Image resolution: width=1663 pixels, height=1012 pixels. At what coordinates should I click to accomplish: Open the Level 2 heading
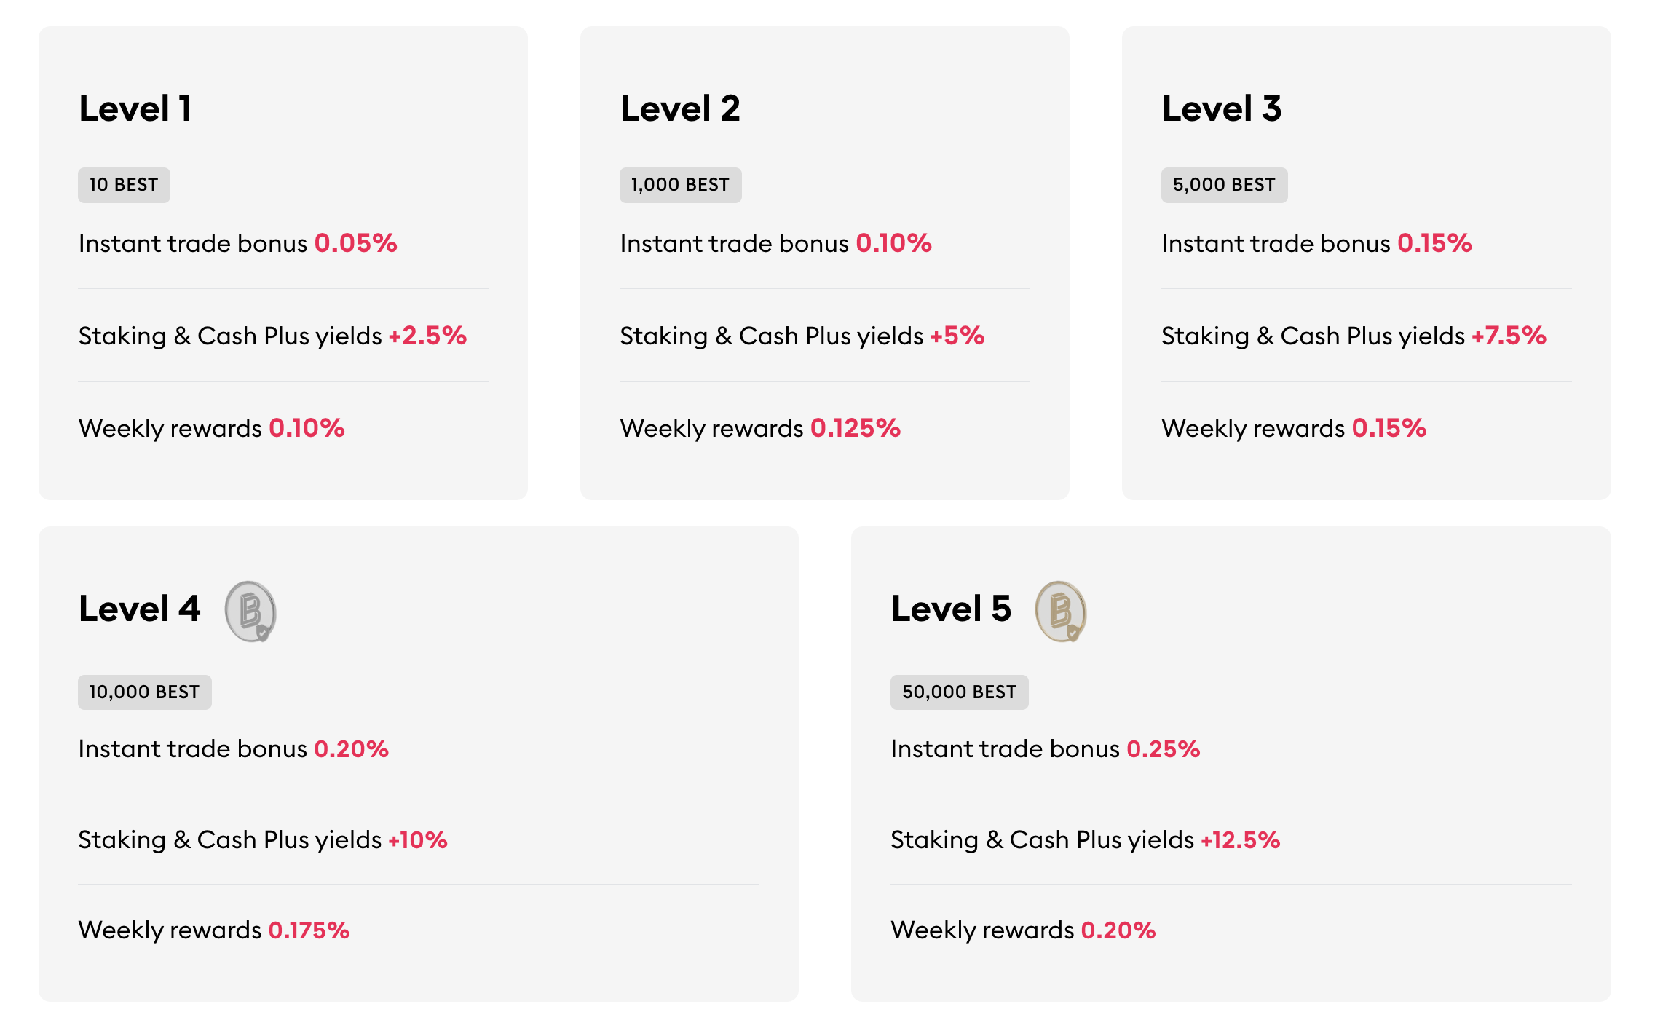point(680,108)
